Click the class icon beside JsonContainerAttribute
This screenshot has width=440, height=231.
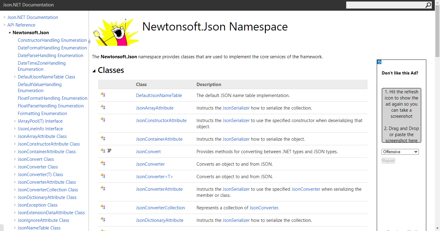point(103,139)
